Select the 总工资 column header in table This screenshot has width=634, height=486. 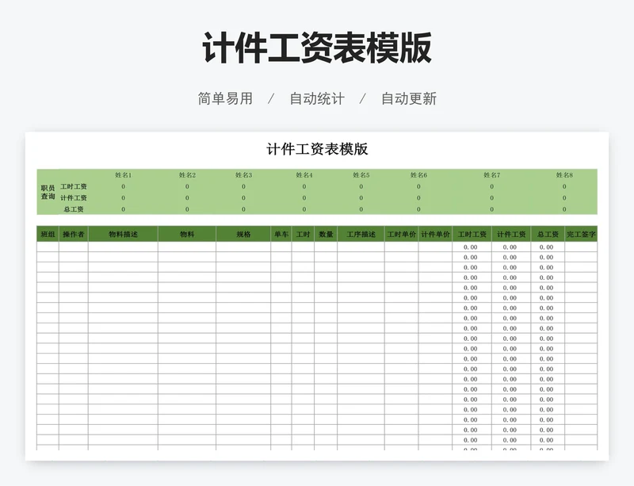(x=548, y=234)
